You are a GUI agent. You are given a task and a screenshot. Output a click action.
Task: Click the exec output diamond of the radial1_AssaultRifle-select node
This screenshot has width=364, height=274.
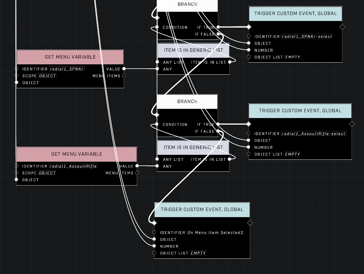[x=352, y=124]
